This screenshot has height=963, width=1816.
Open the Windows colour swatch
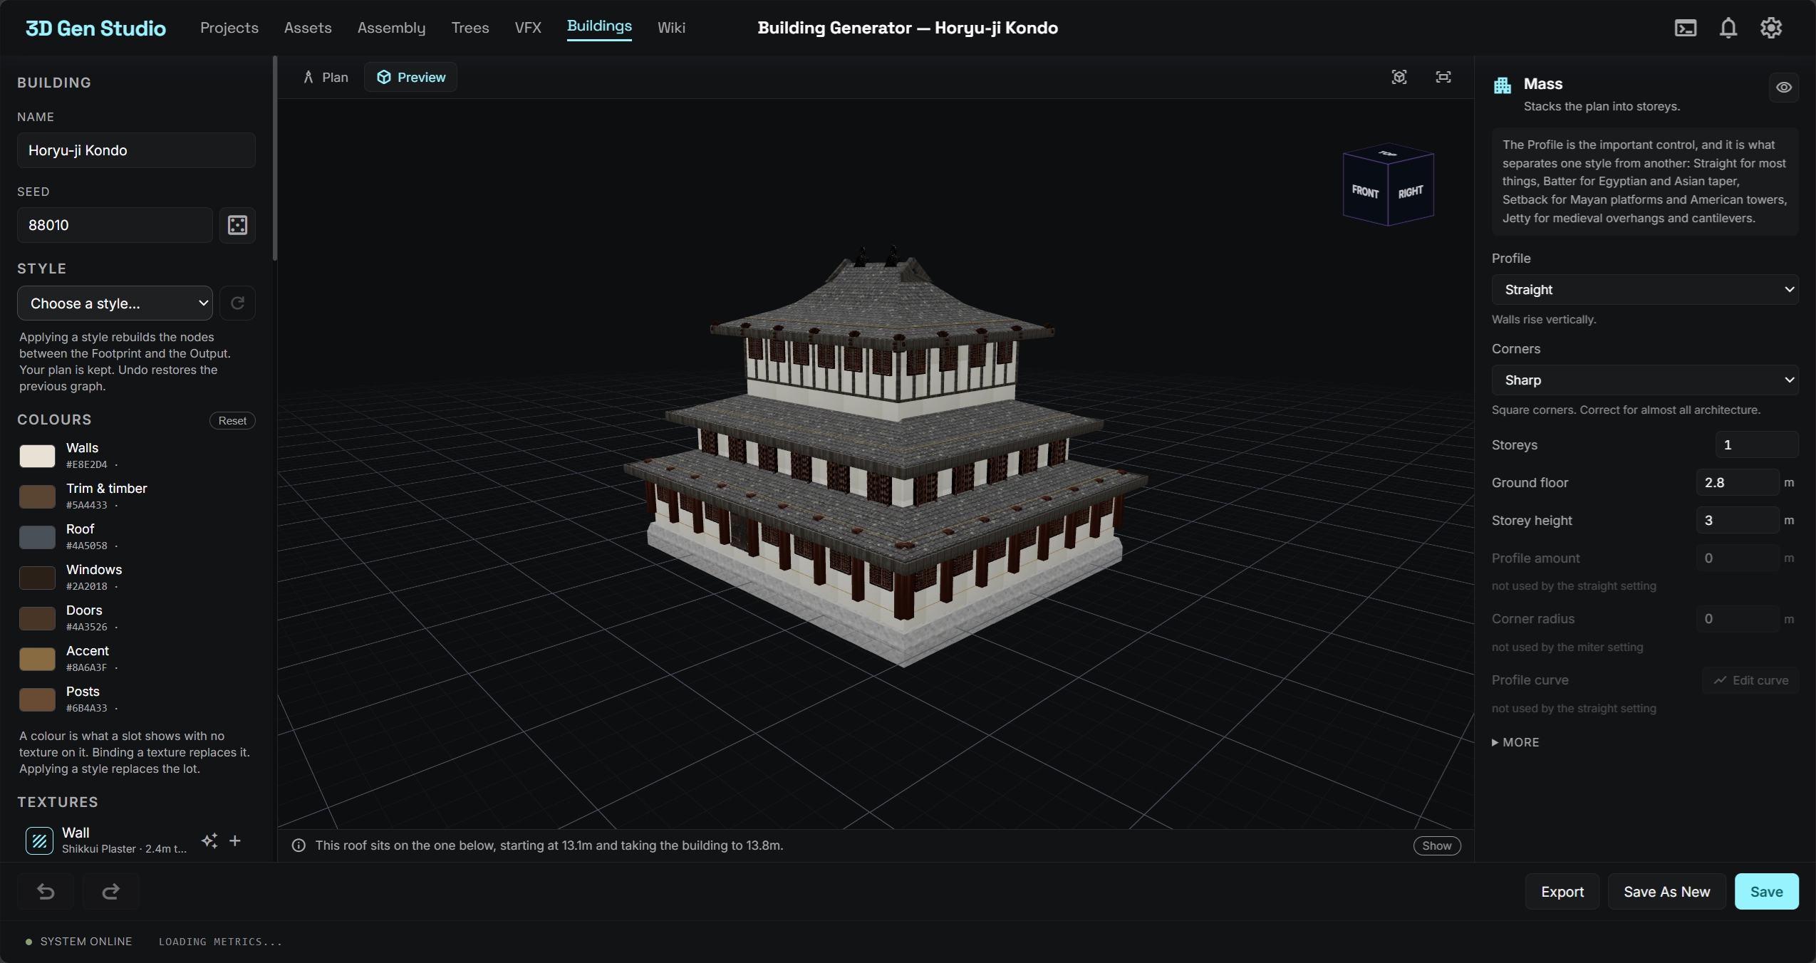pos(37,578)
